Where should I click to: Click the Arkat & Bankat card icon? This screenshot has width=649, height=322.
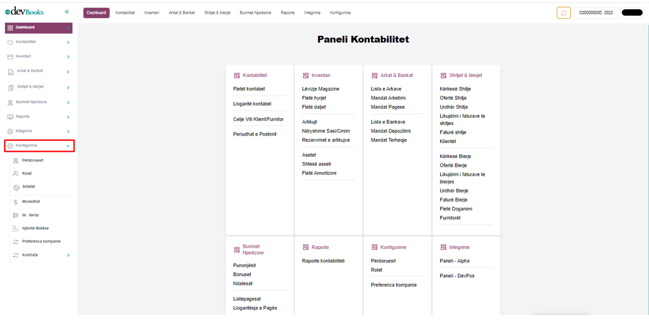[374, 75]
